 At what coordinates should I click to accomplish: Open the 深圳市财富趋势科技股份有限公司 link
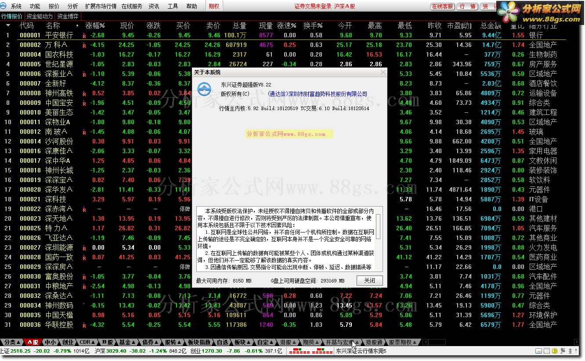(318, 94)
